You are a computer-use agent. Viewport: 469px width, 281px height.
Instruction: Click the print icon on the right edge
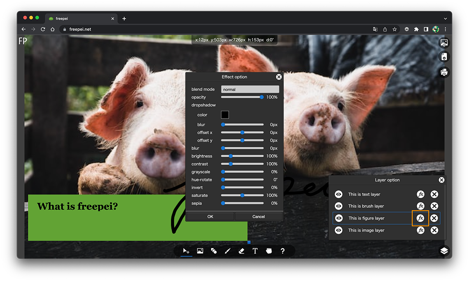(x=444, y=72)
